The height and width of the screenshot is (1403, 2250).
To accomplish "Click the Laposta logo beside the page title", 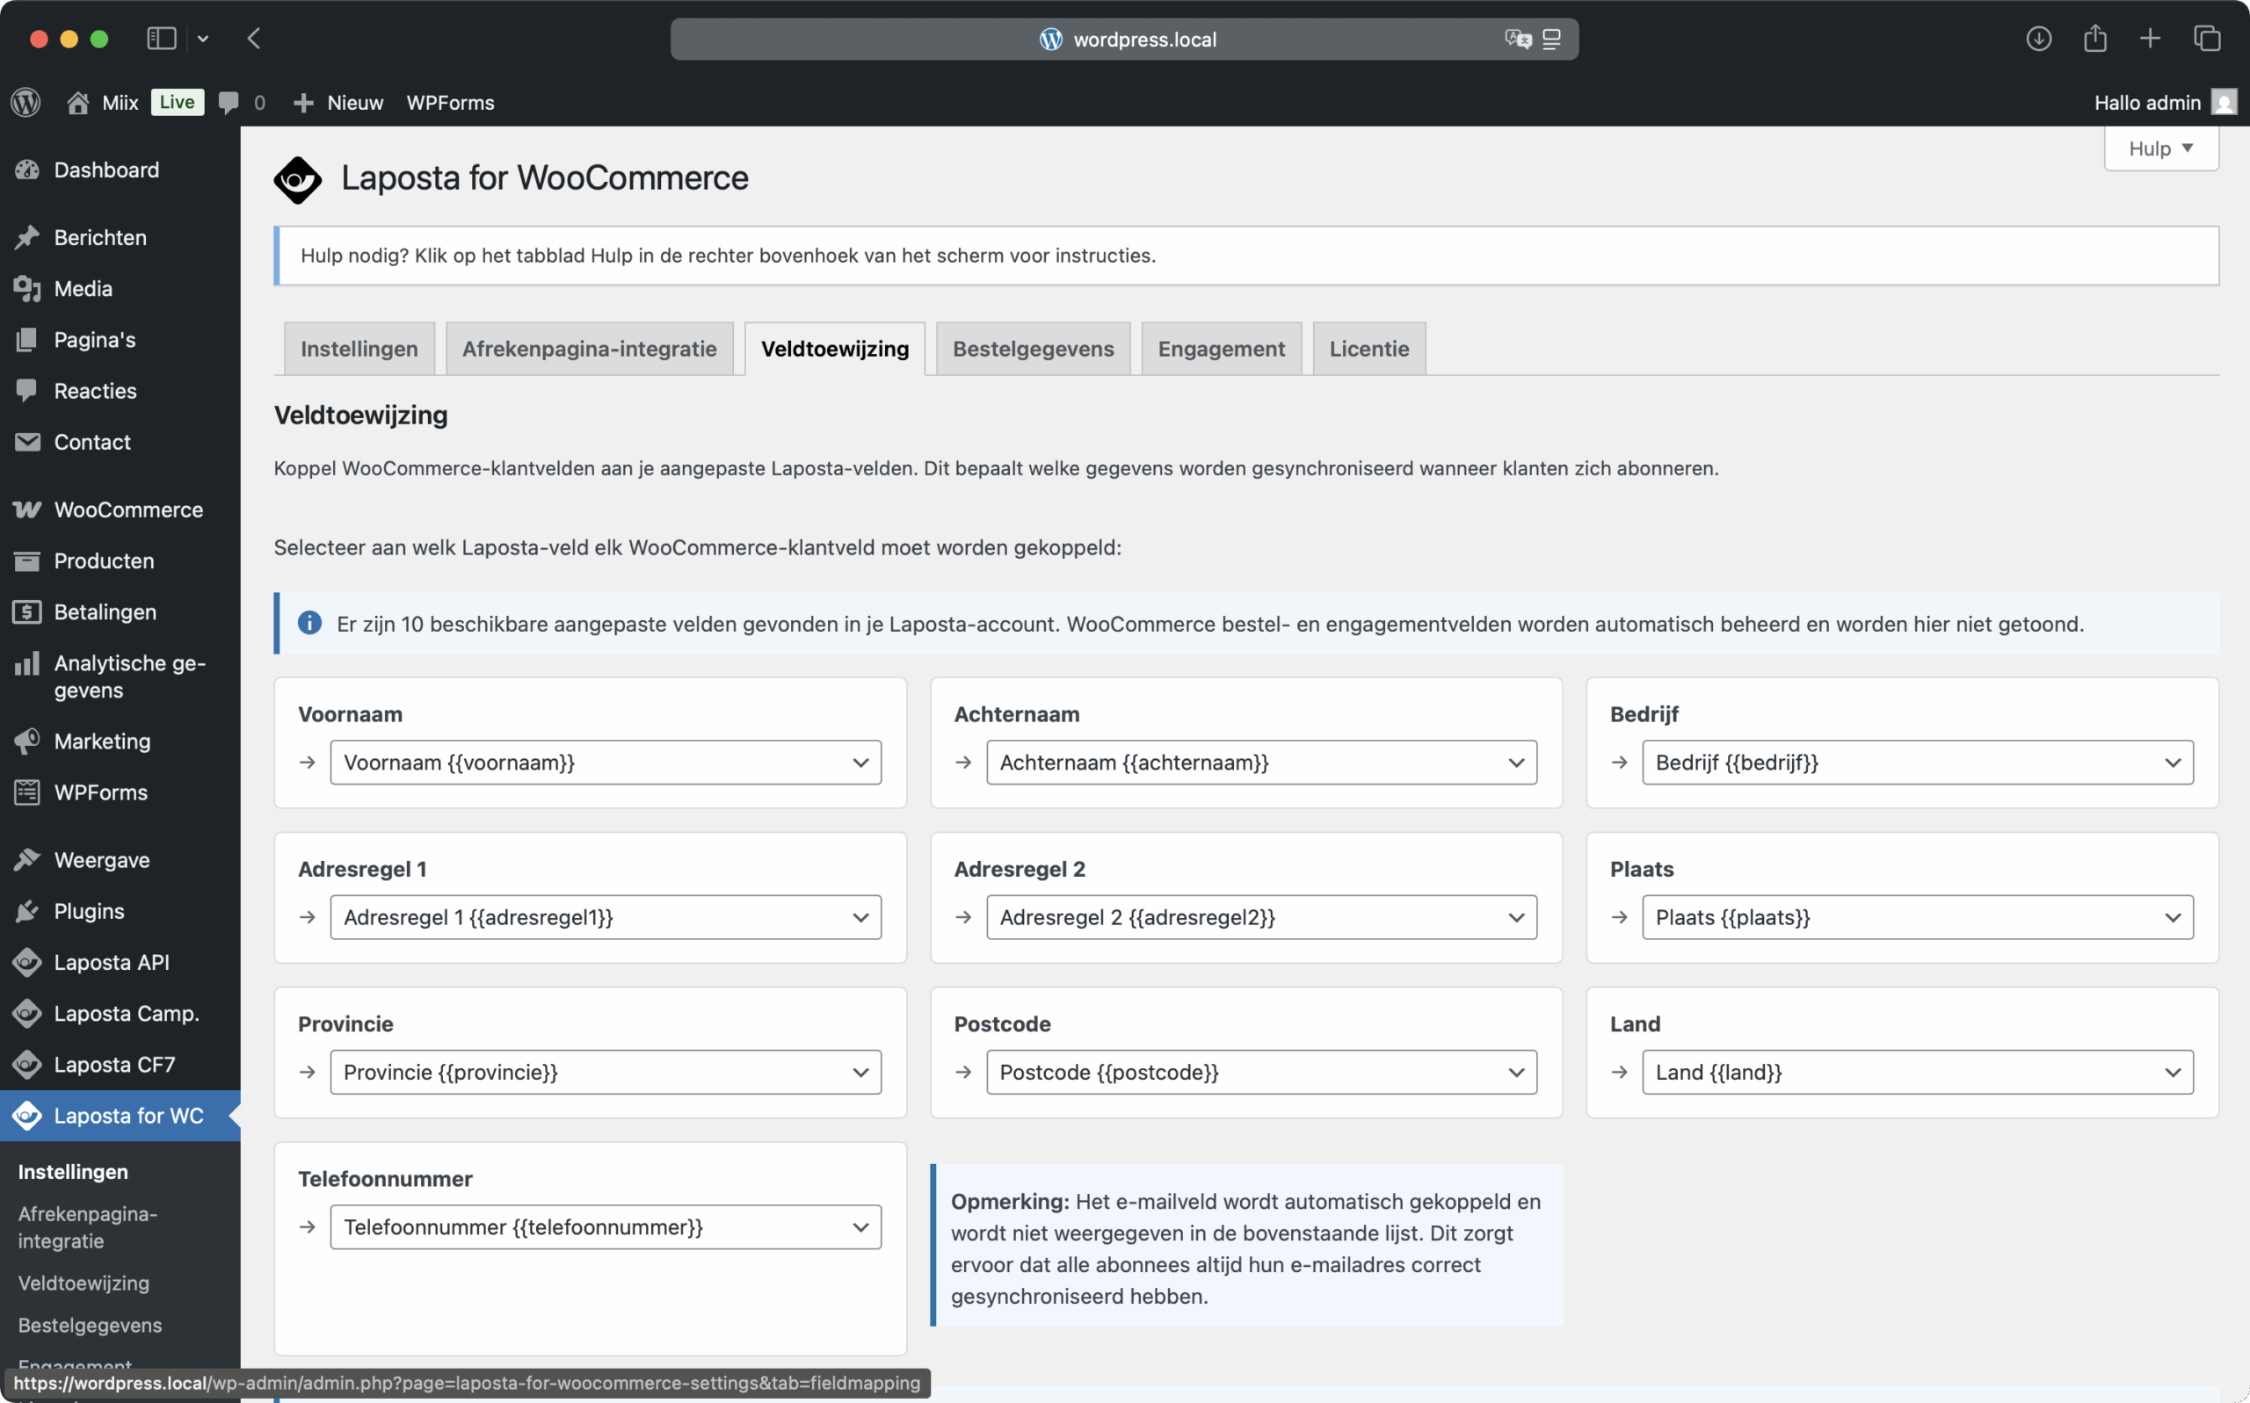I will 297,179.
